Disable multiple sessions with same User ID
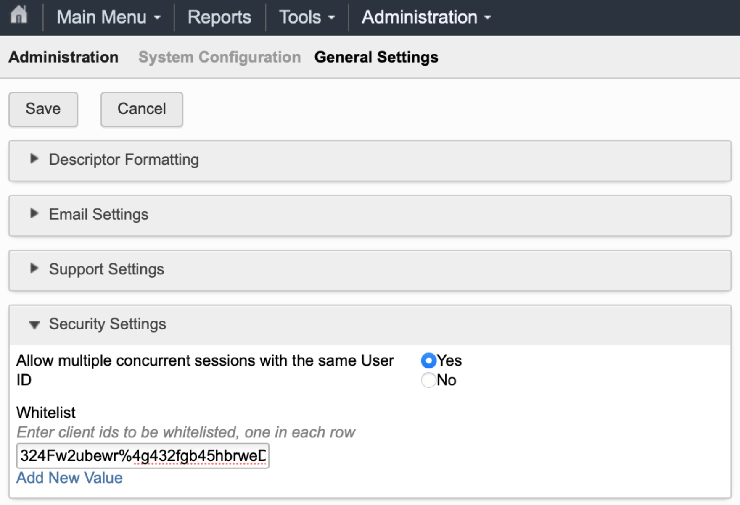 click(x=428, y=380)
